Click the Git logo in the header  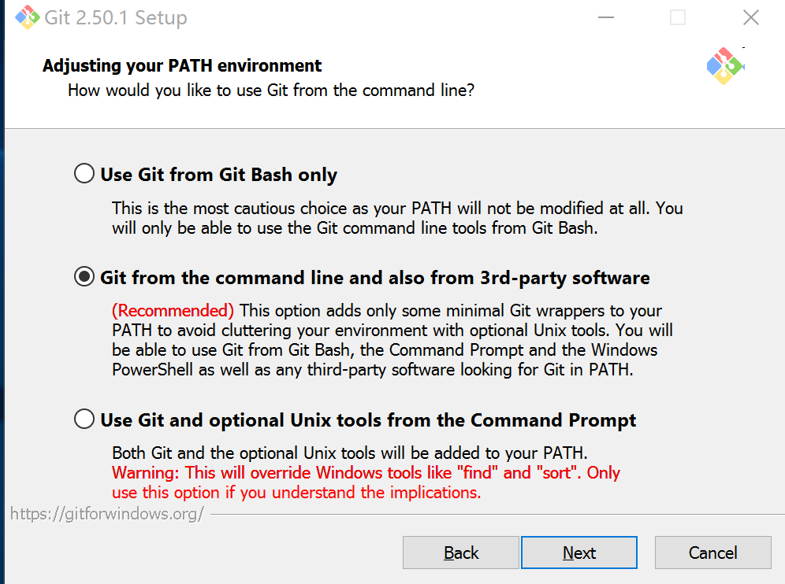[725, 66]
